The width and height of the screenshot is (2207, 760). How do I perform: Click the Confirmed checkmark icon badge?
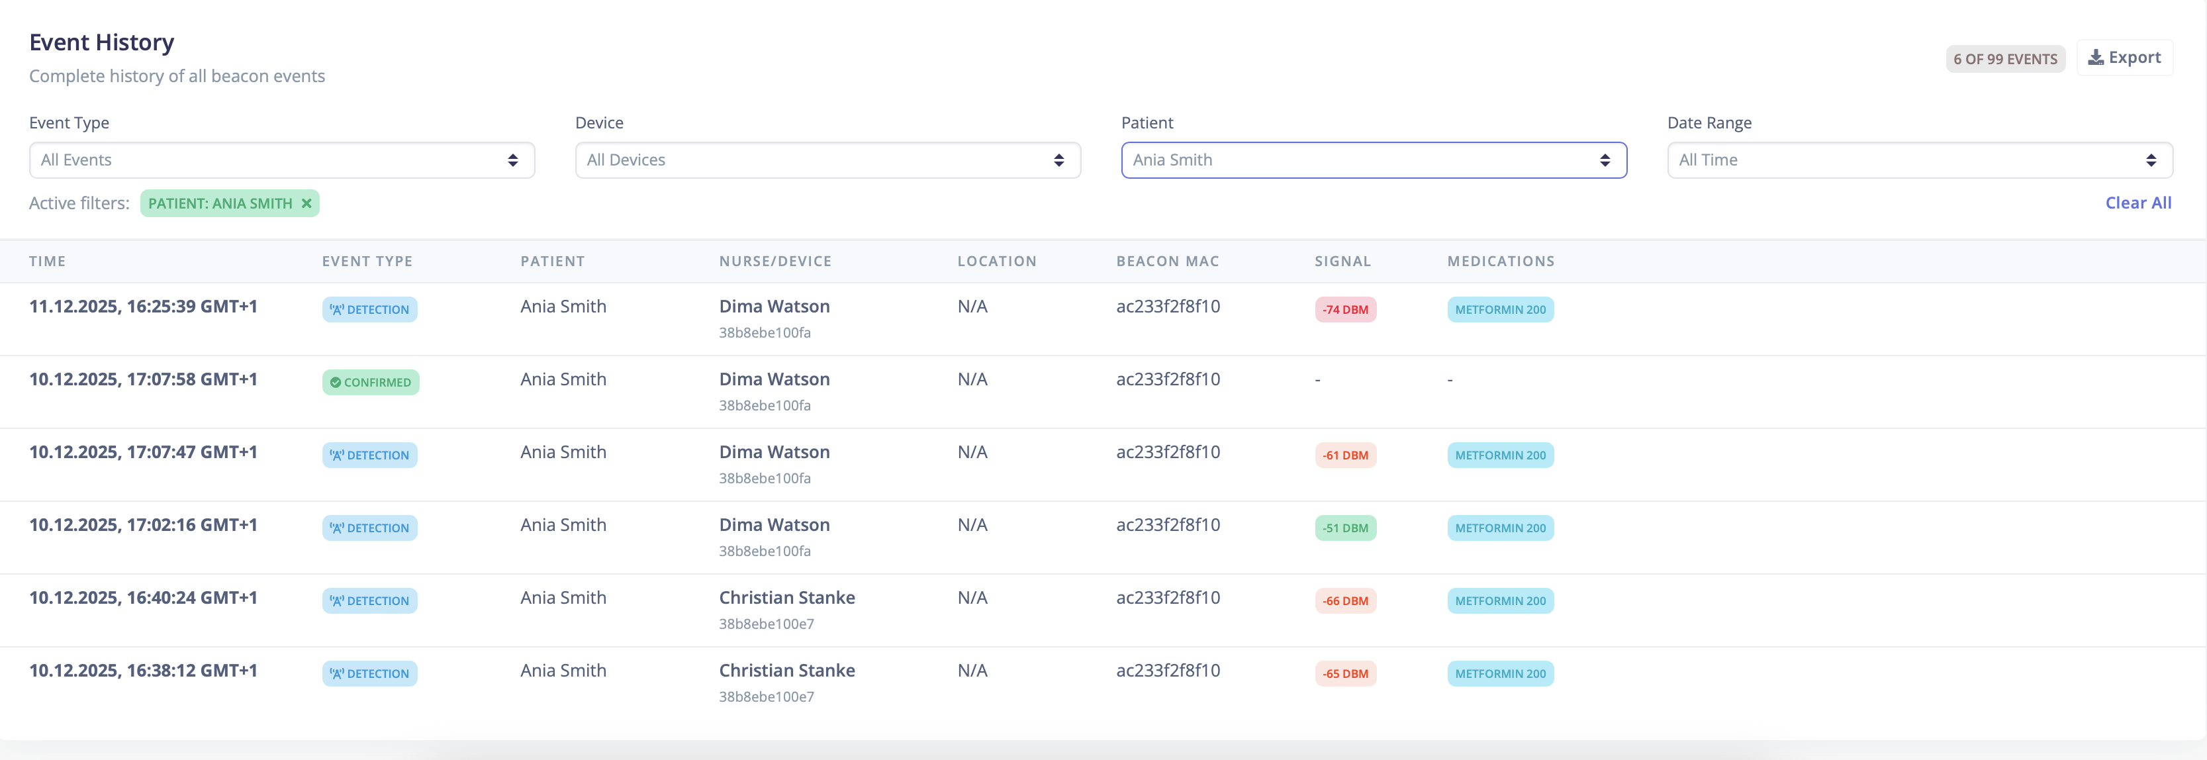[x=336, y=382]
